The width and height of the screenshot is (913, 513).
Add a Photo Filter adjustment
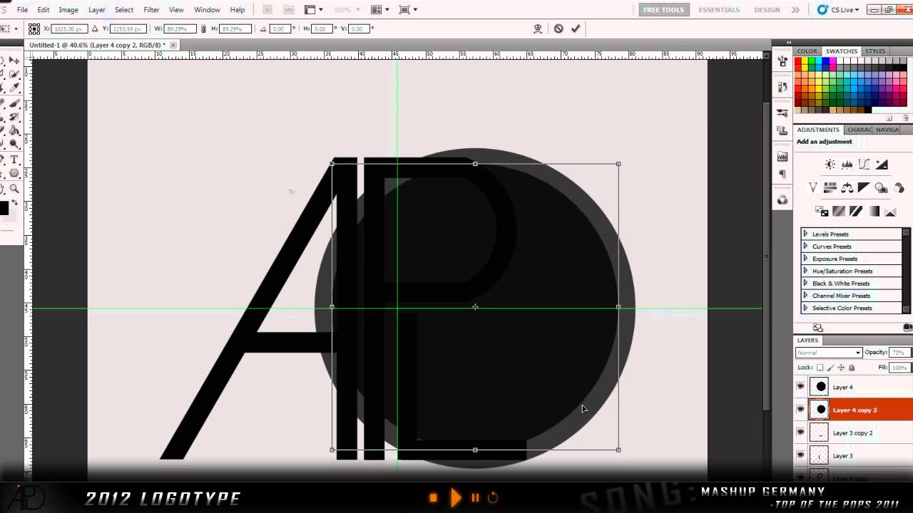pyautogui.click(x=882, y=188)
